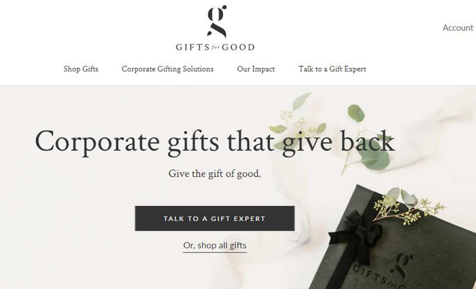Click the stylized 'g' logo icon
This screenshot has height=289, width=476.
click(x=217, y=21)
